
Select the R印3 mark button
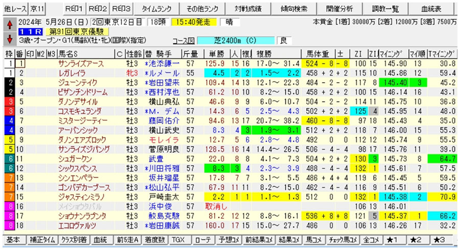(x=122, y=9)
